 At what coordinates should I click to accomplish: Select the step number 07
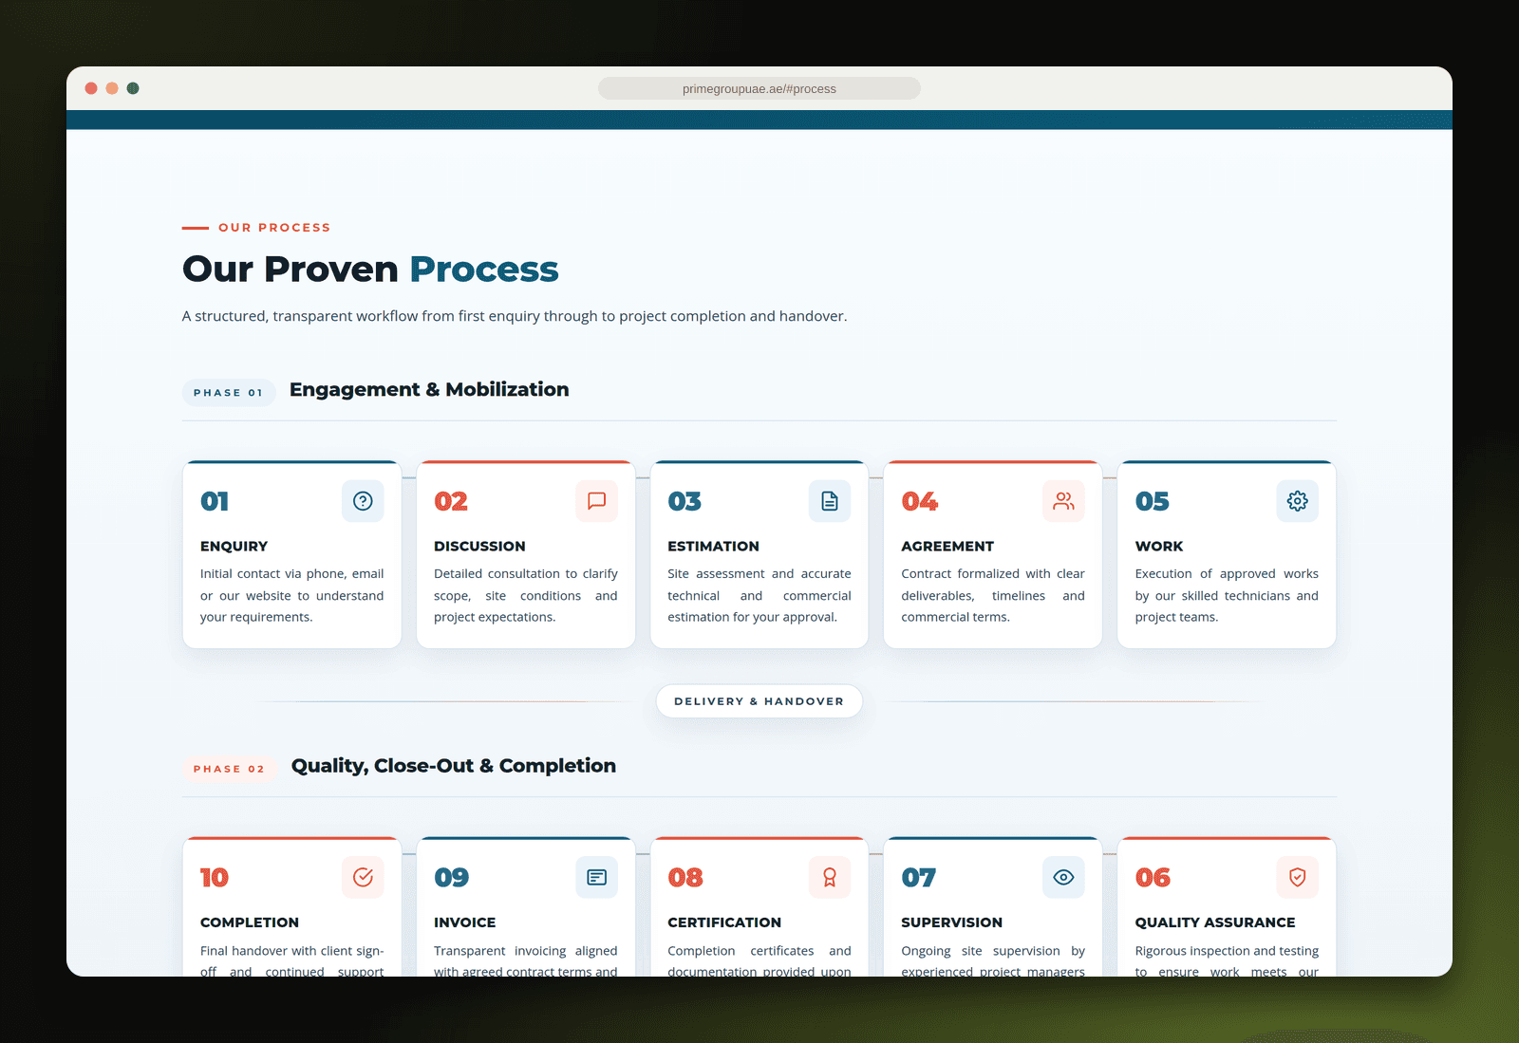coord(919,878)
